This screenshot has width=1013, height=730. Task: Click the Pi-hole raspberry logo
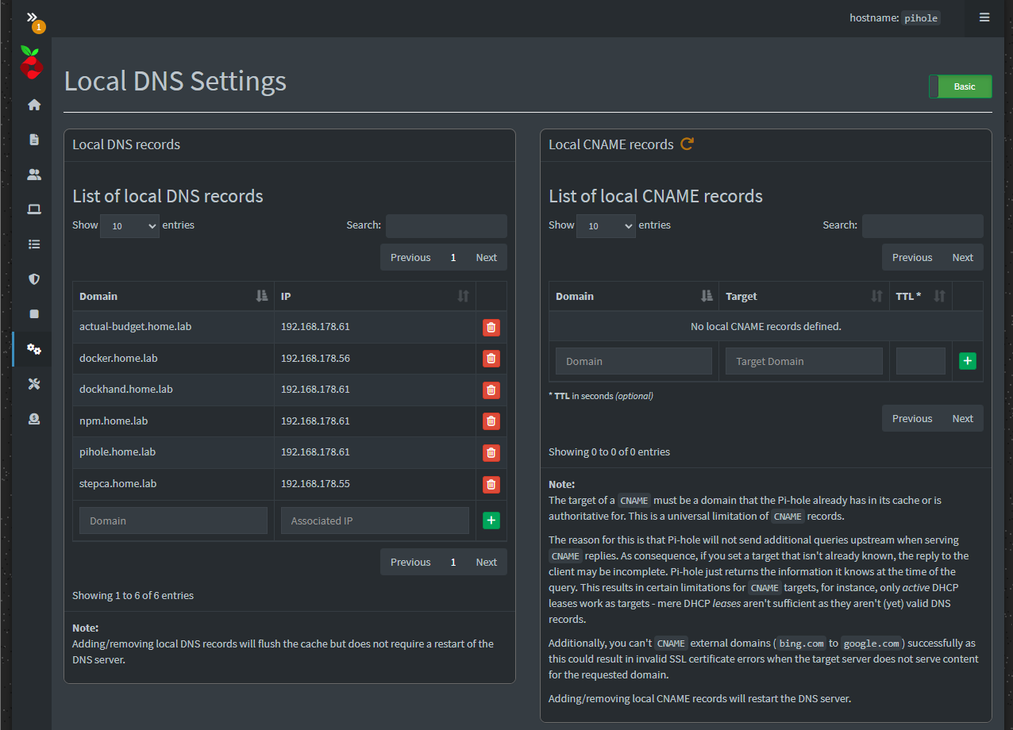coord(32,63)
